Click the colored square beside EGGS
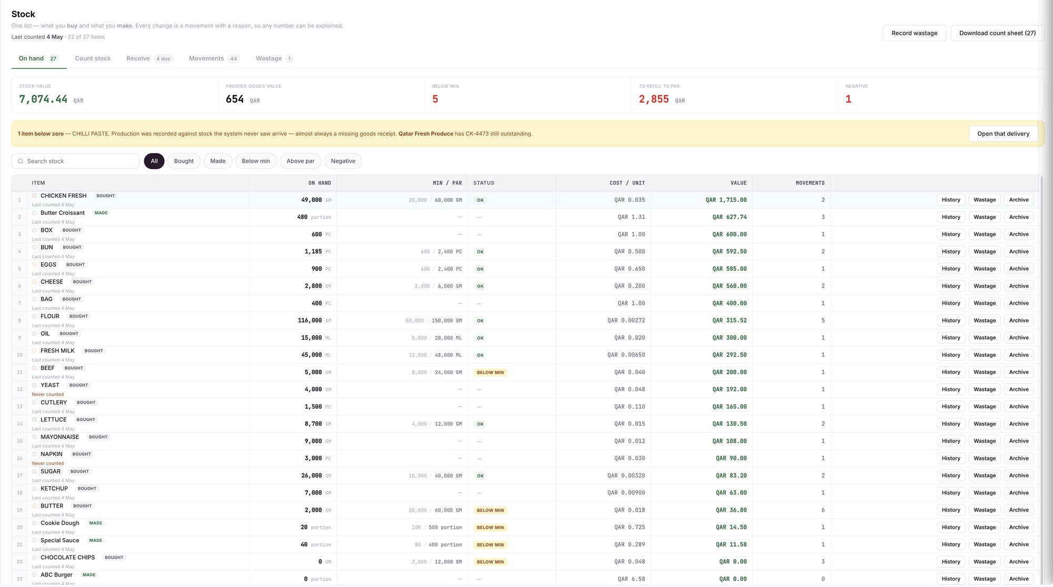Image resolution: width=1053 pixels, height=587 pixels. 34,265
